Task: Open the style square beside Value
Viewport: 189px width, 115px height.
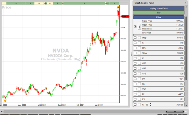Action: (139, 53)
